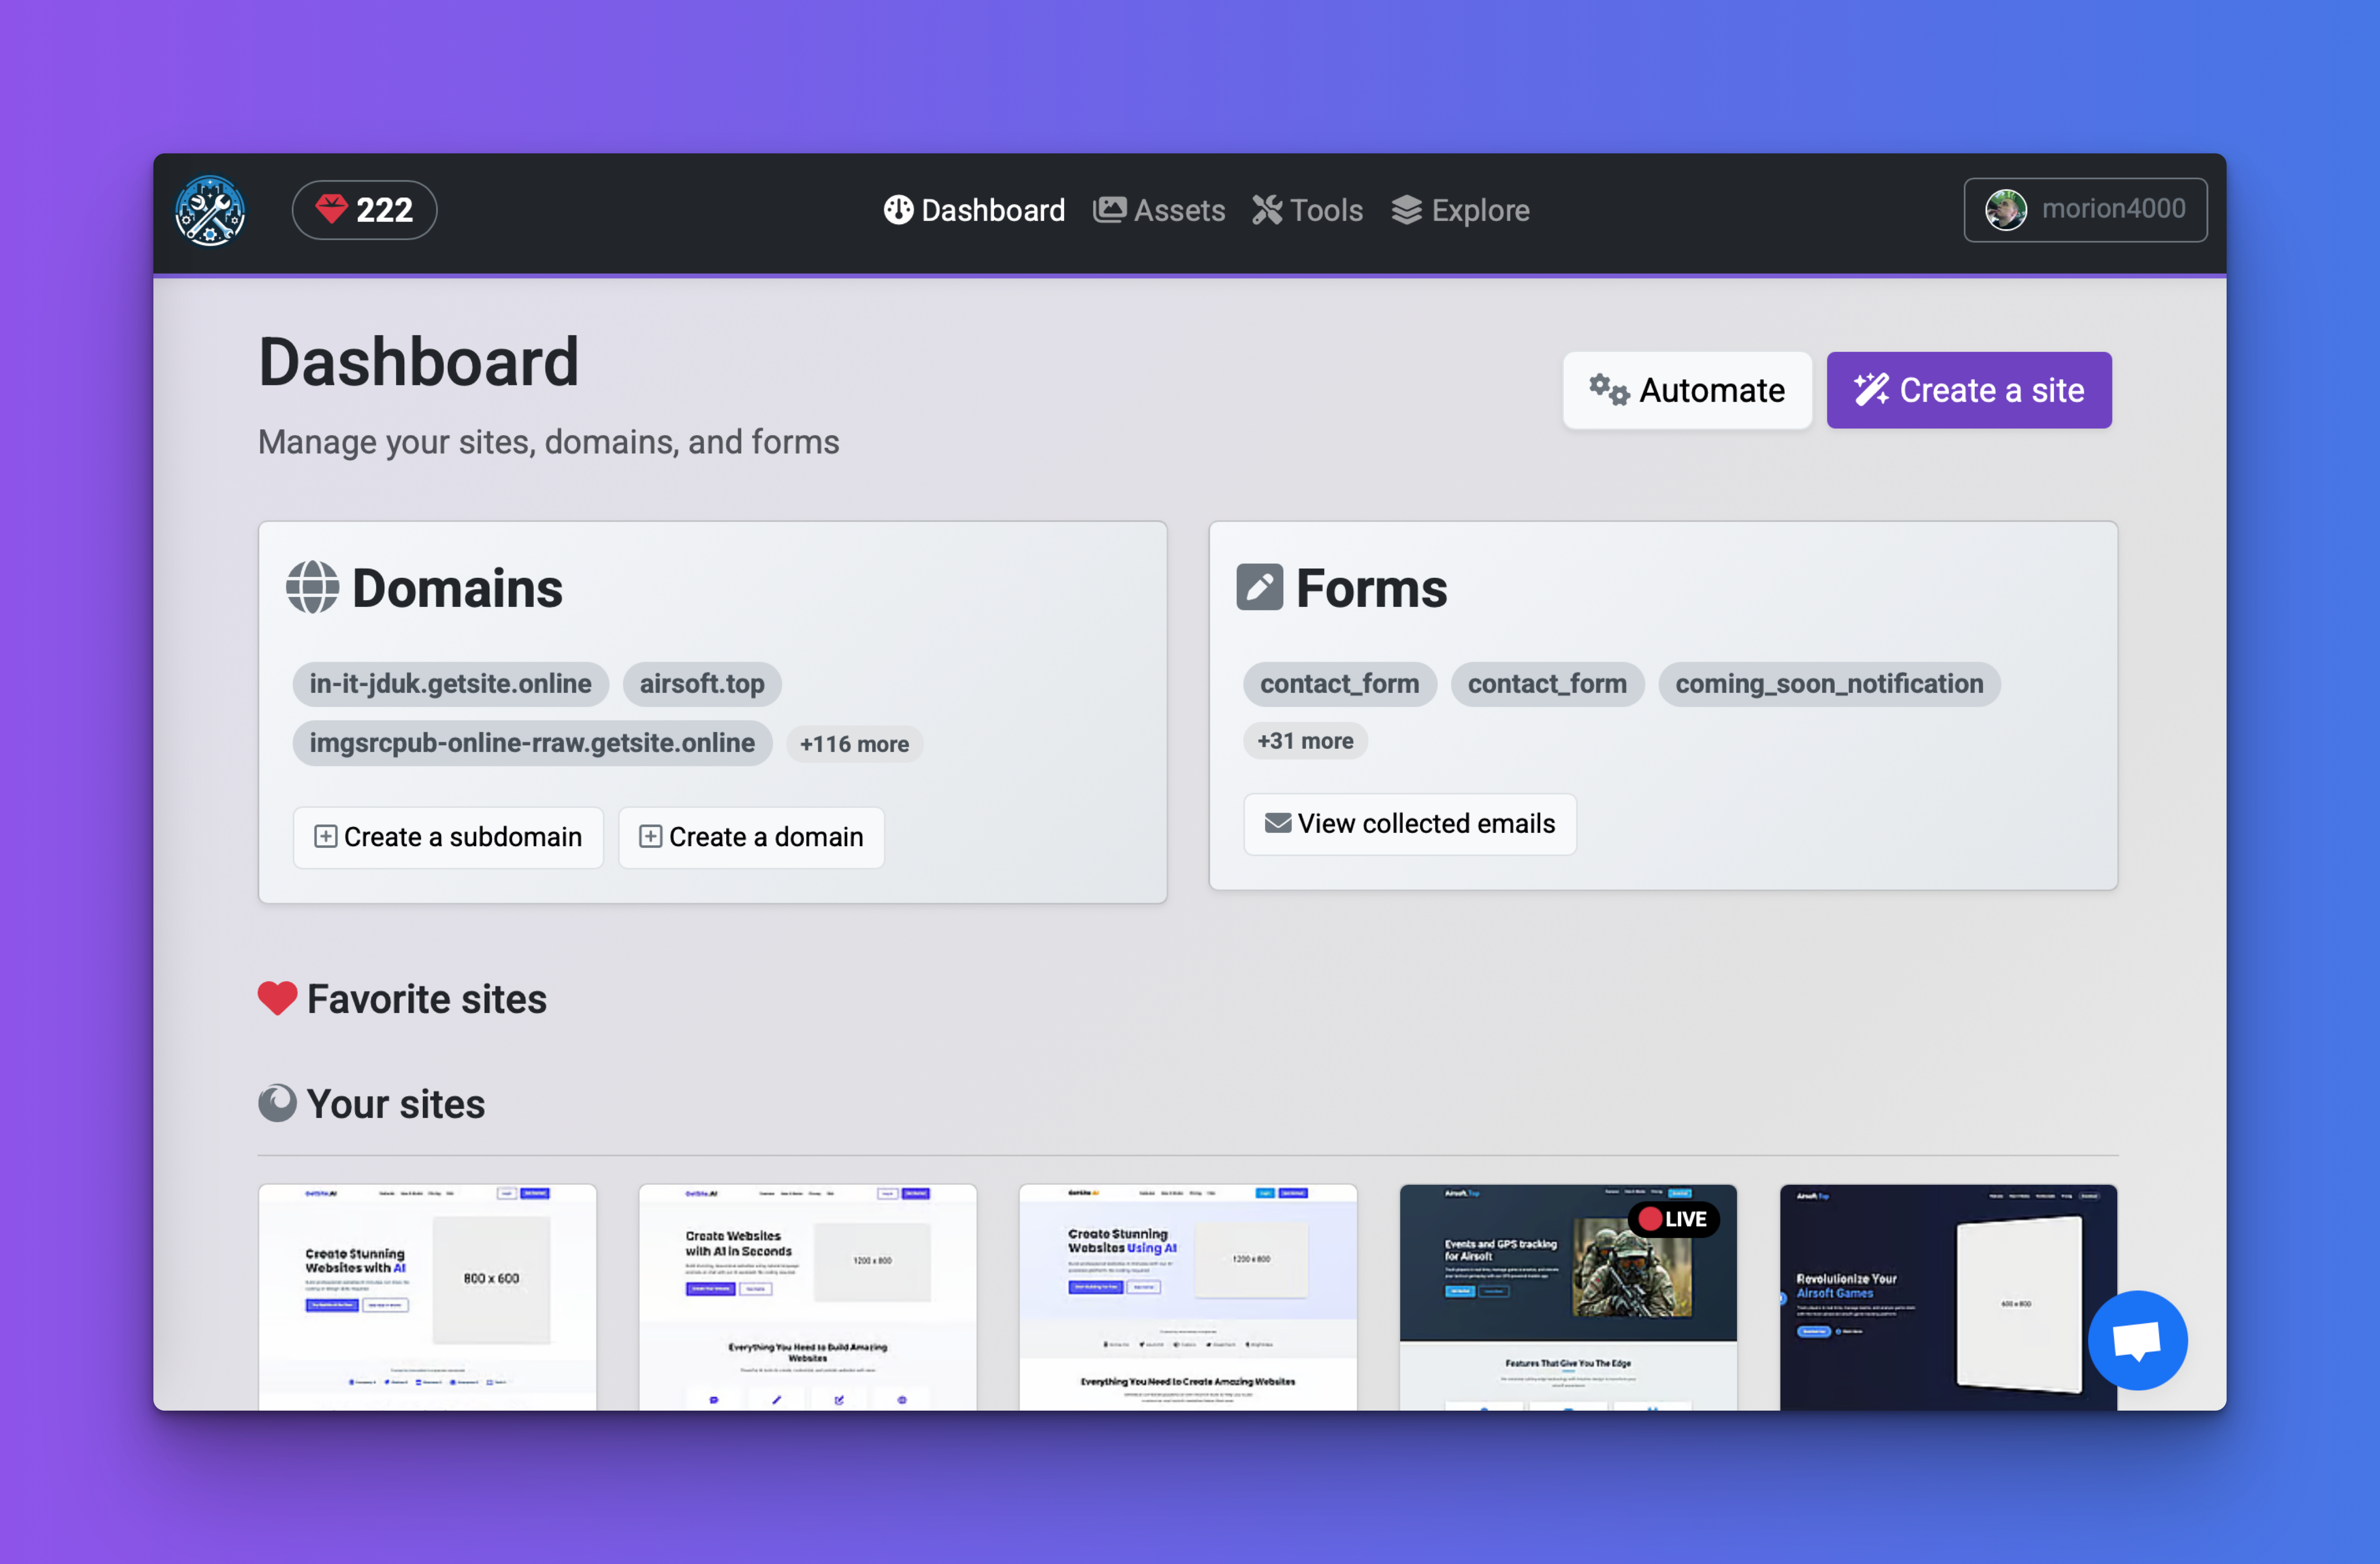The width and height of the screenshot is (2380, 1564).
Task: Click the Domains heading
Action: (x=457, y=587)
